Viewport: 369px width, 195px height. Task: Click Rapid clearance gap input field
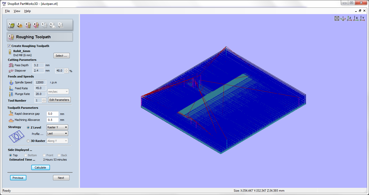click(53, 114)
